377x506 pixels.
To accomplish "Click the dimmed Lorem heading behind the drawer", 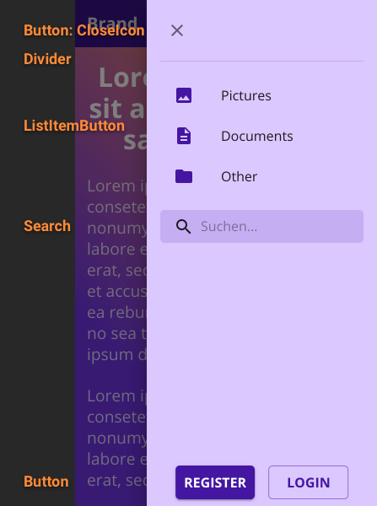I will (x=118, y=109).
